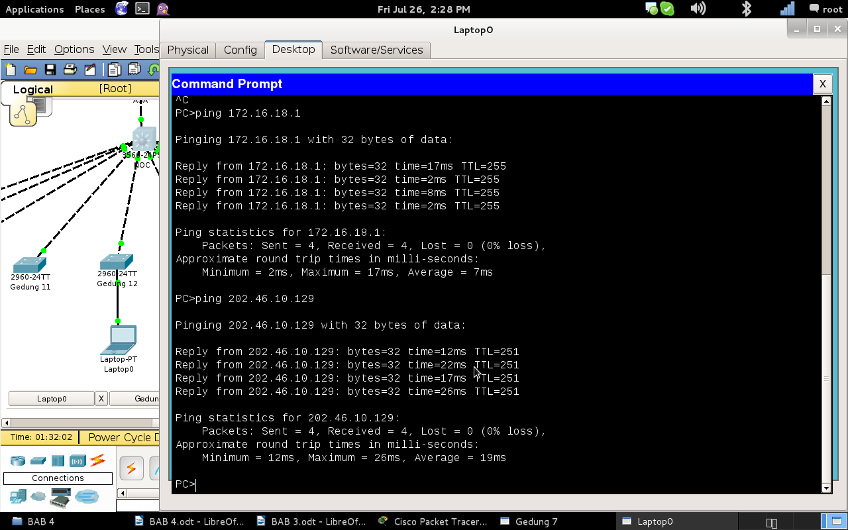
Task: Choose the automatic connection lightning cable
Action: click(131, 468)
